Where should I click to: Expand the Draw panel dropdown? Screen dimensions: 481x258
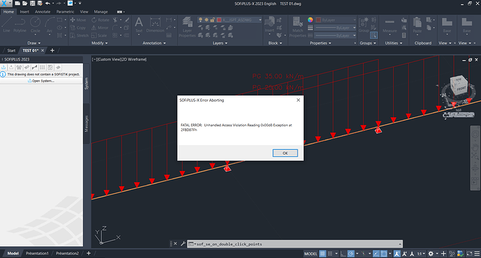click(34, 43)
